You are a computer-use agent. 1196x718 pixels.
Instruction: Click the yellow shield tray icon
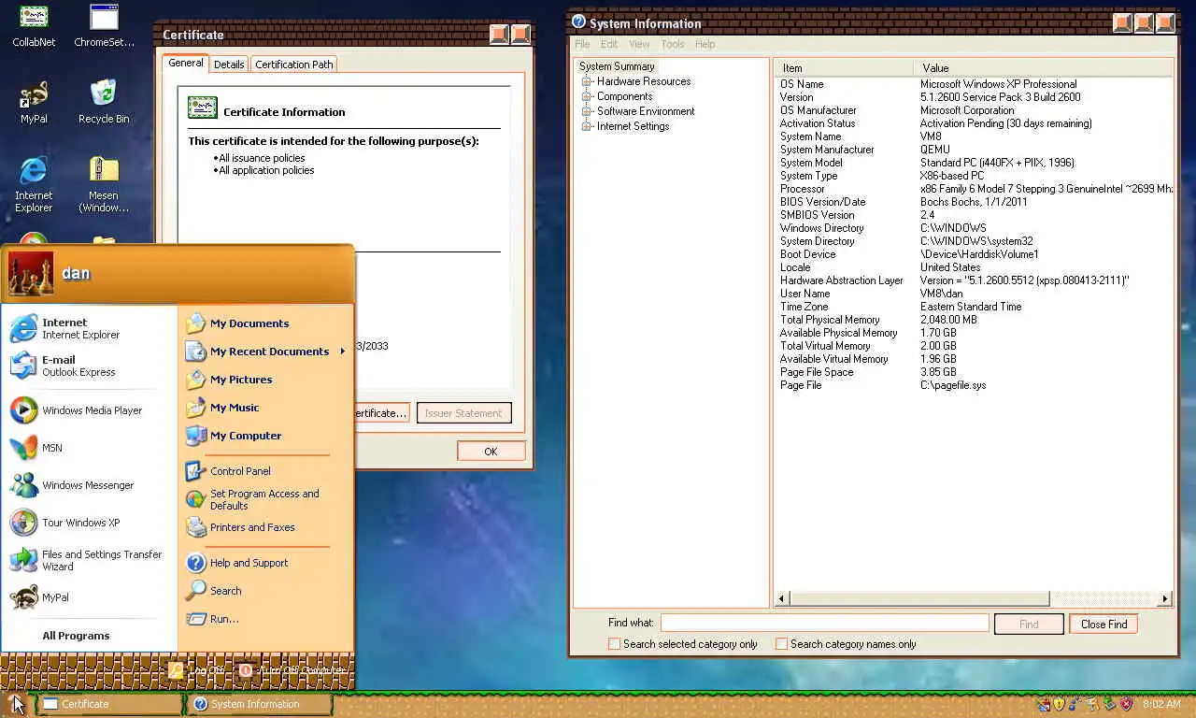point(1059,704)
